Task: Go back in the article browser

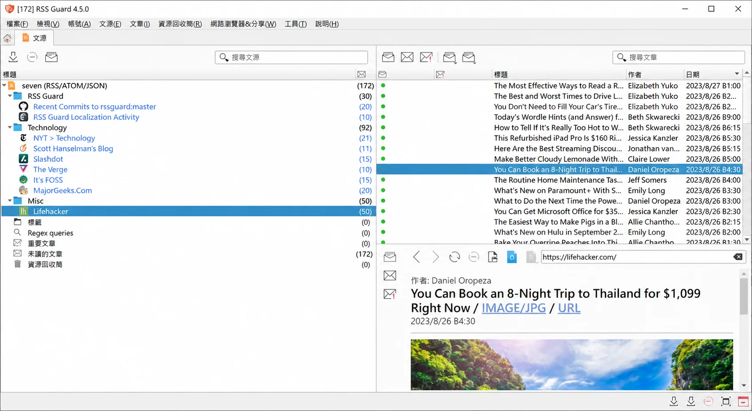Action: [417, 257]
